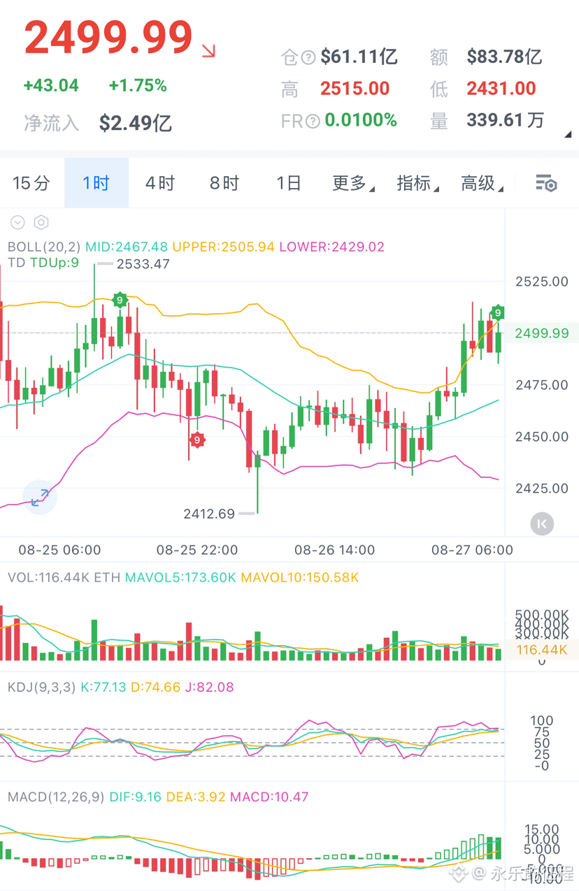The height and width of the screenshot is (891, 579).
Task: Expand stats panel via the corner triangle
Action: tap(568, 134)
